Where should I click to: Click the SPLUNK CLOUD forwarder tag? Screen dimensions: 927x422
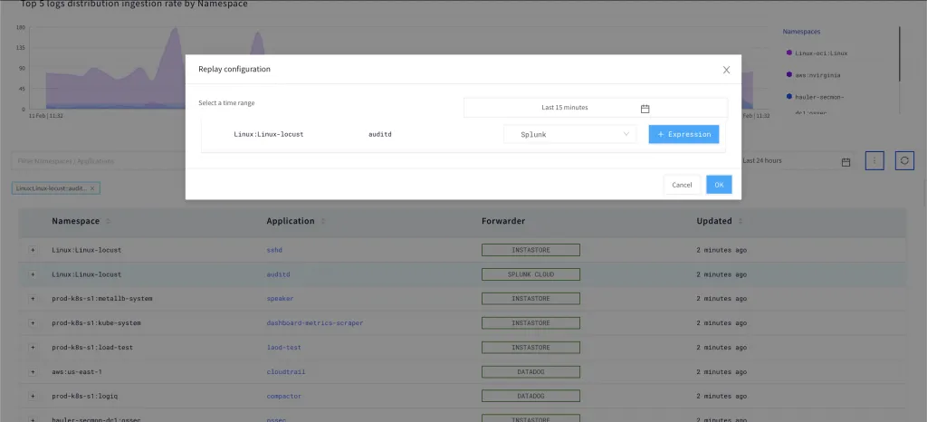click(530, 273)
